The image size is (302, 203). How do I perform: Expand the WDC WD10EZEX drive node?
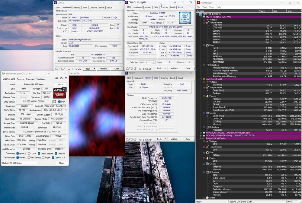pos(201,135)
